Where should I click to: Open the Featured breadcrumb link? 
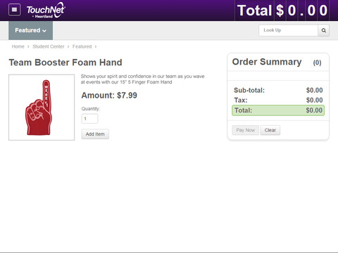[82, 46]
